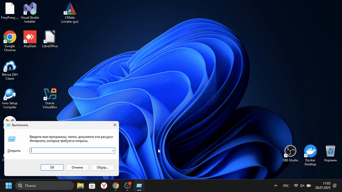
Task: Switch the РУС keyboard language indicator
Action: pyautogui.click(x=286, y=186)
